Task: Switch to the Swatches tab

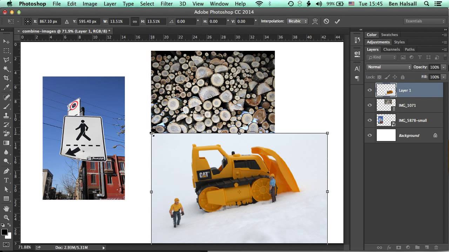Action: [389, 35]
